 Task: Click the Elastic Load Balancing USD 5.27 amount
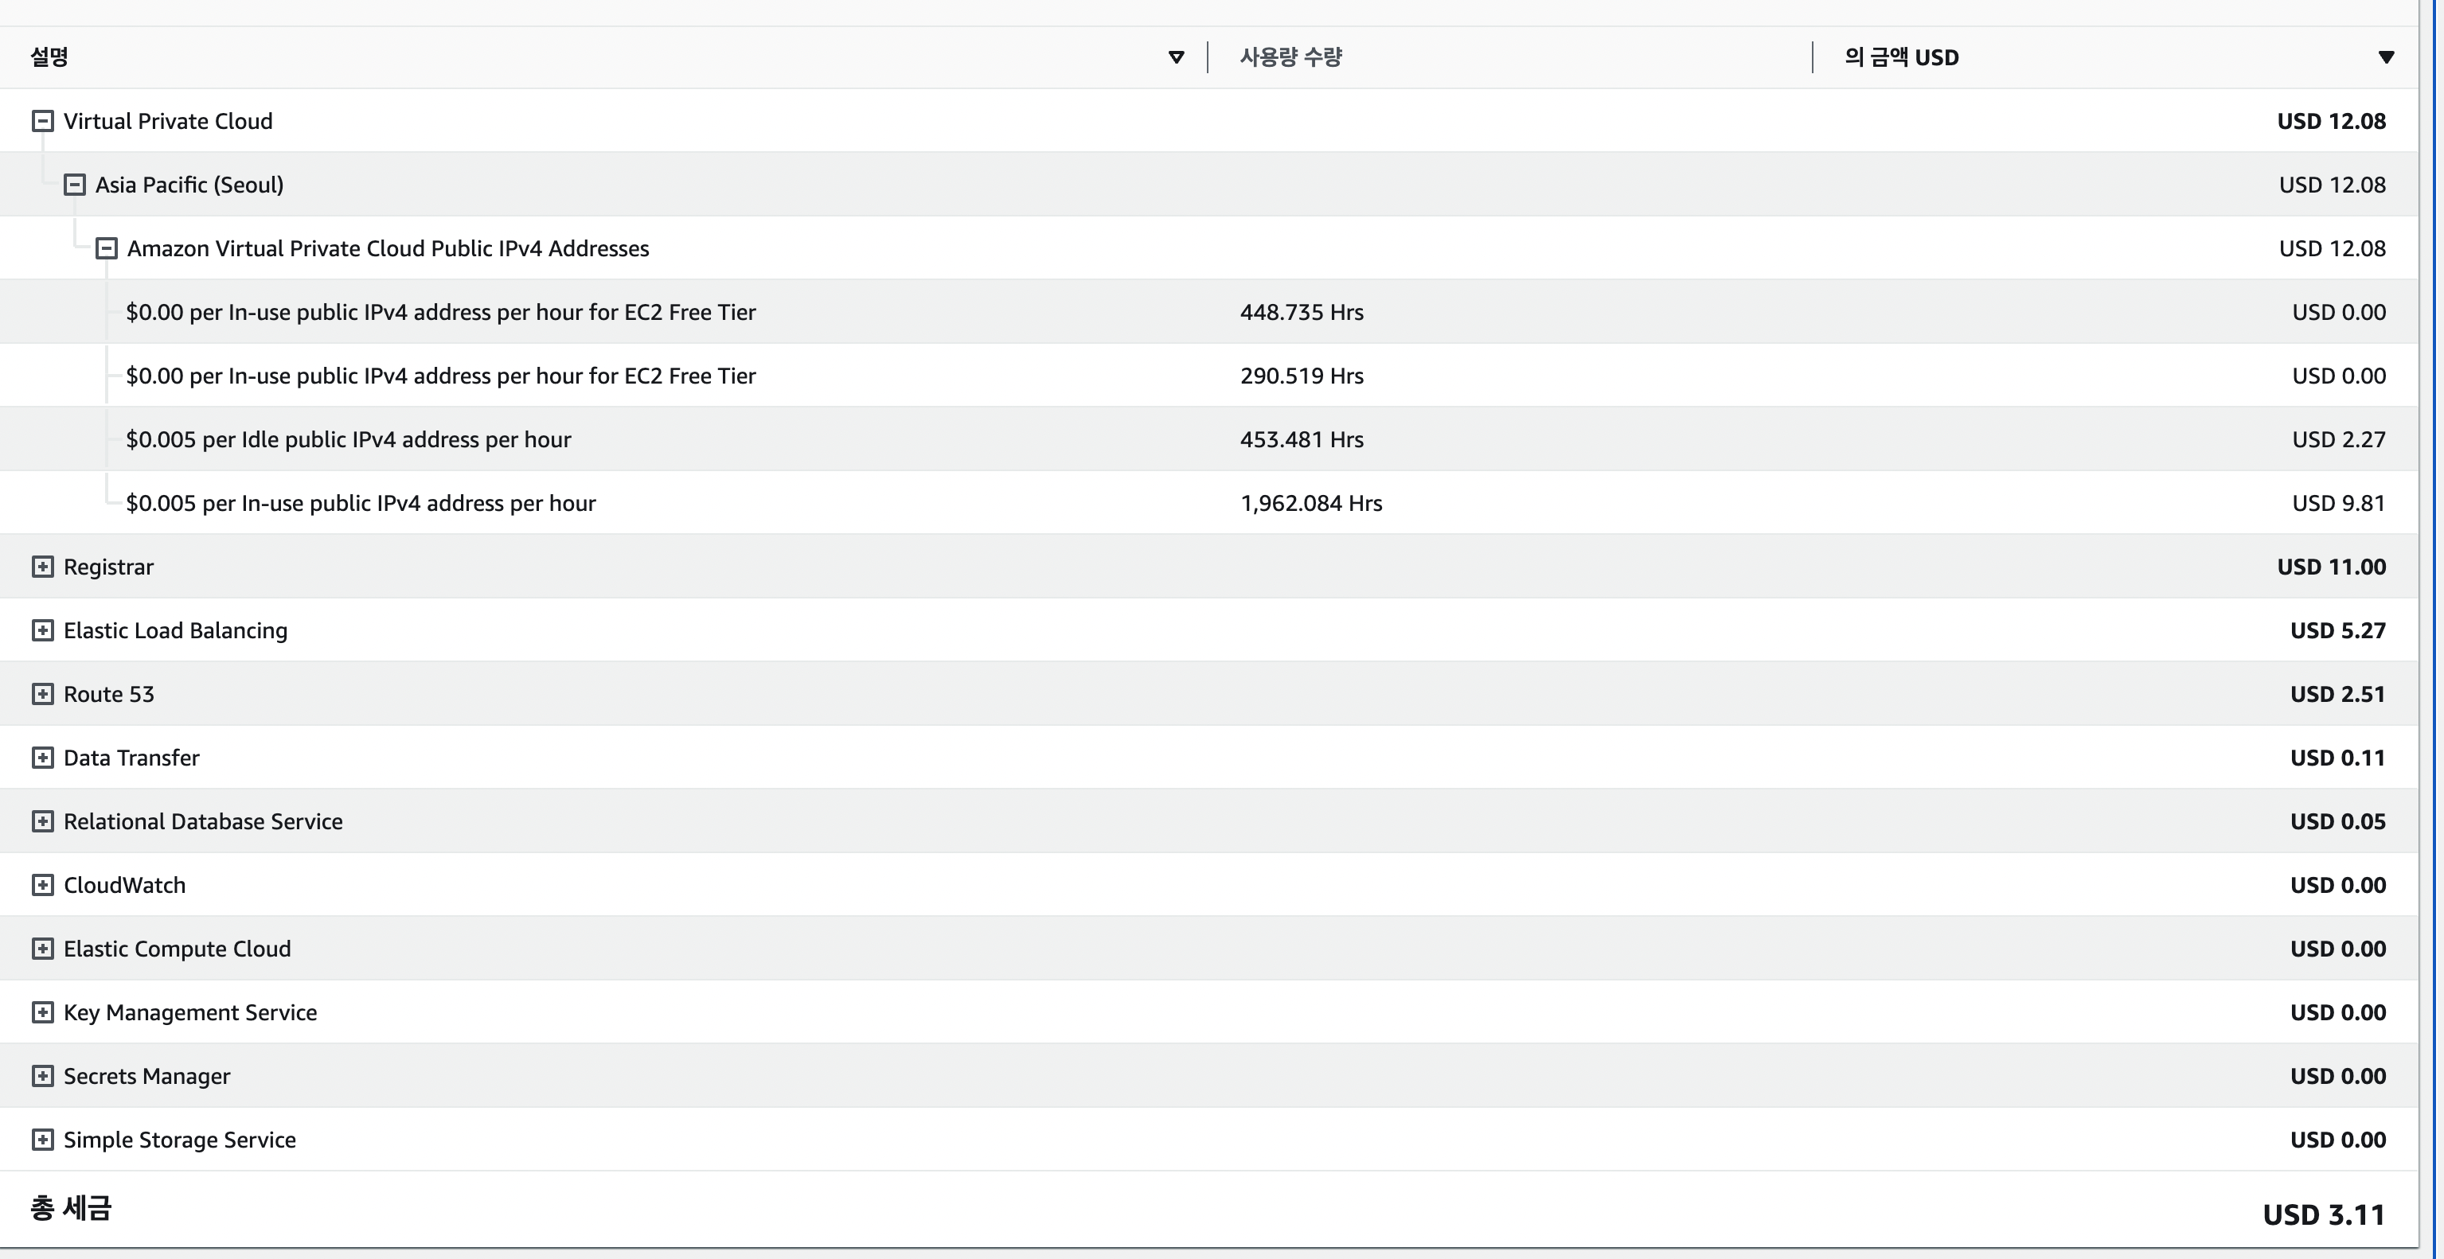click(x=2338, y=630)
